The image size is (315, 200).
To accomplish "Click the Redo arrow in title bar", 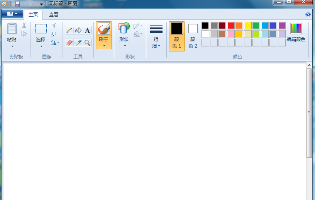I will point(34,3).
